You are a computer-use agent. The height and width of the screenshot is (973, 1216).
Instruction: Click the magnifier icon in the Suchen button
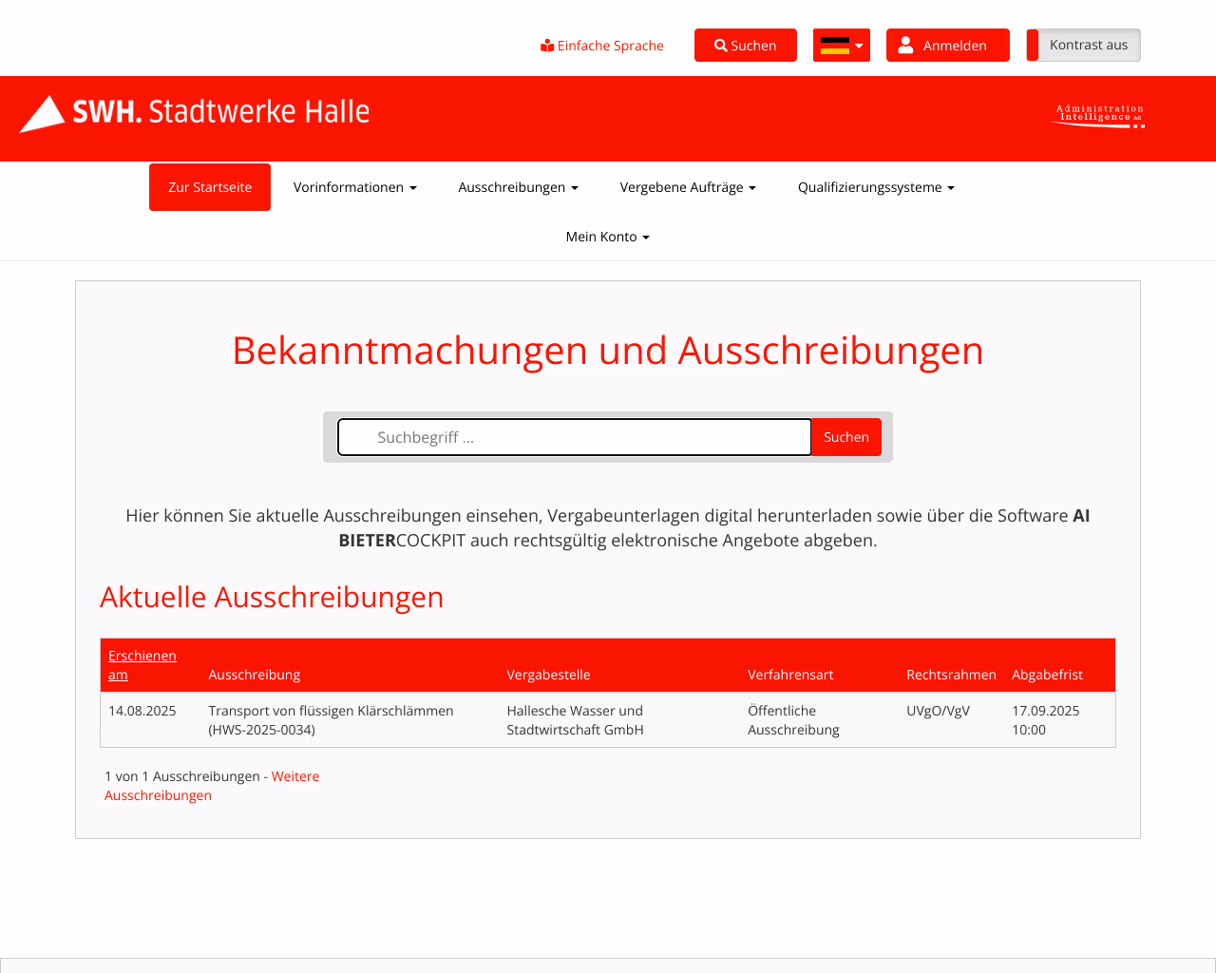[719, 45]
